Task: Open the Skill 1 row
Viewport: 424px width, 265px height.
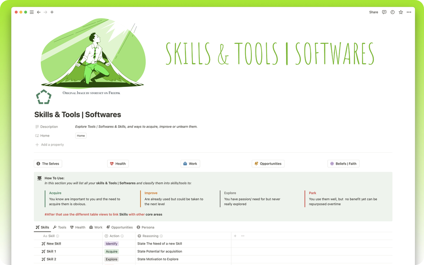Action: click(x=51, y=251)
